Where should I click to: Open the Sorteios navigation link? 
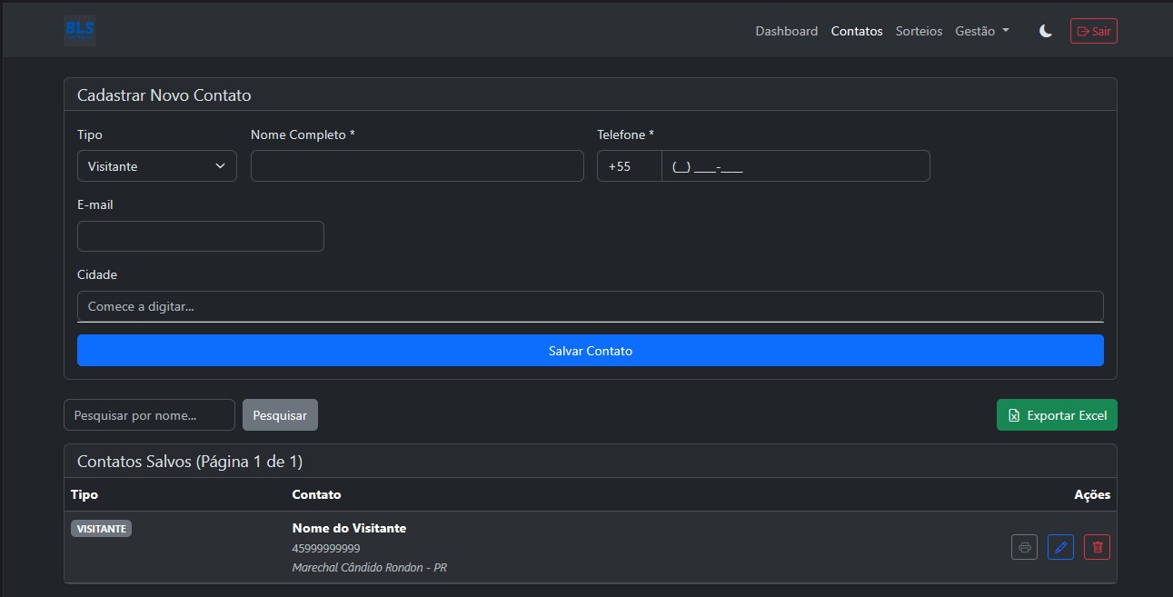pos(919,31)
